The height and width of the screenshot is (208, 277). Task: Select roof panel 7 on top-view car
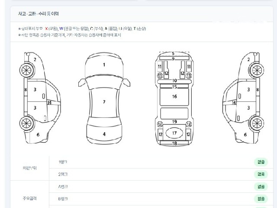click(x=104, y=102)
